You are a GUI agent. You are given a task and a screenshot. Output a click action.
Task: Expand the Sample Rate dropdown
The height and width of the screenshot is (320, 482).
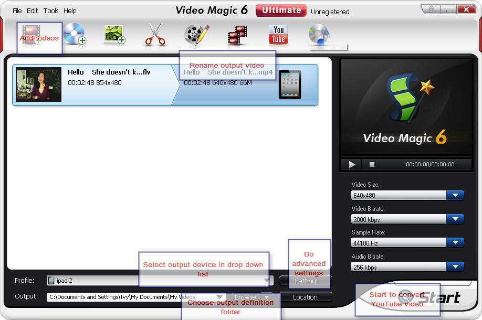[x=455, y=242]
